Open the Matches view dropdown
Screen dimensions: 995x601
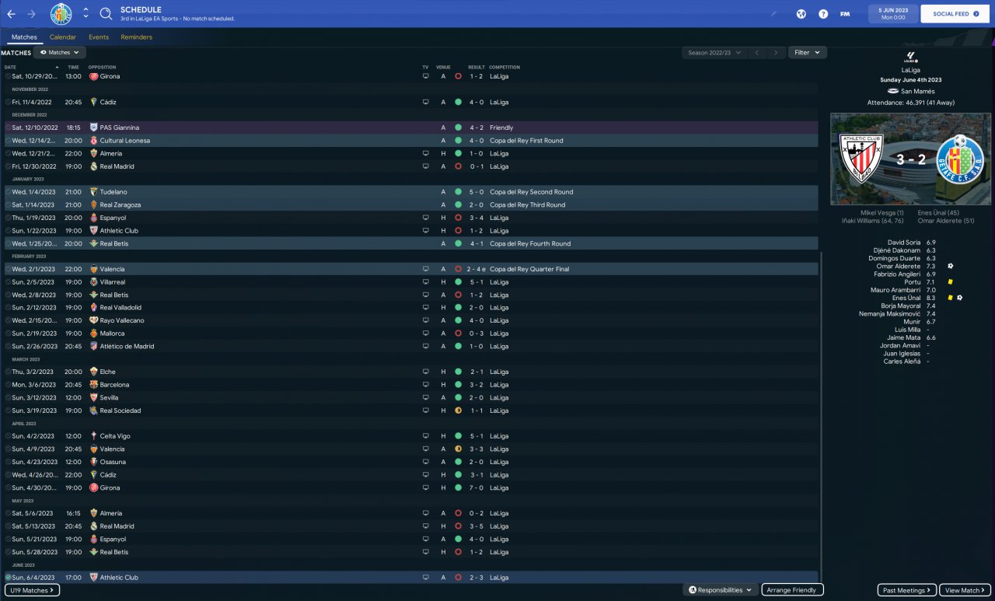[x=60, y=53]
